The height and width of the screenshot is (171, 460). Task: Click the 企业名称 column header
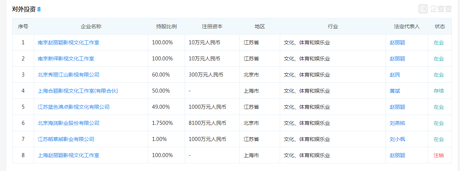pyautogui.click(x=91, y=26)
